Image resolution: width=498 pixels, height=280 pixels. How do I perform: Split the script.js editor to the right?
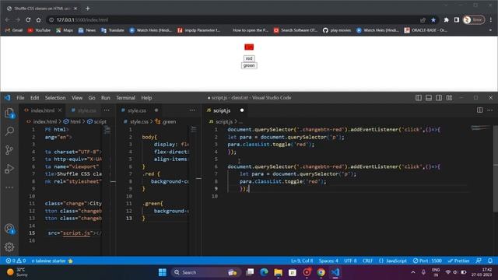click(479, 110)
